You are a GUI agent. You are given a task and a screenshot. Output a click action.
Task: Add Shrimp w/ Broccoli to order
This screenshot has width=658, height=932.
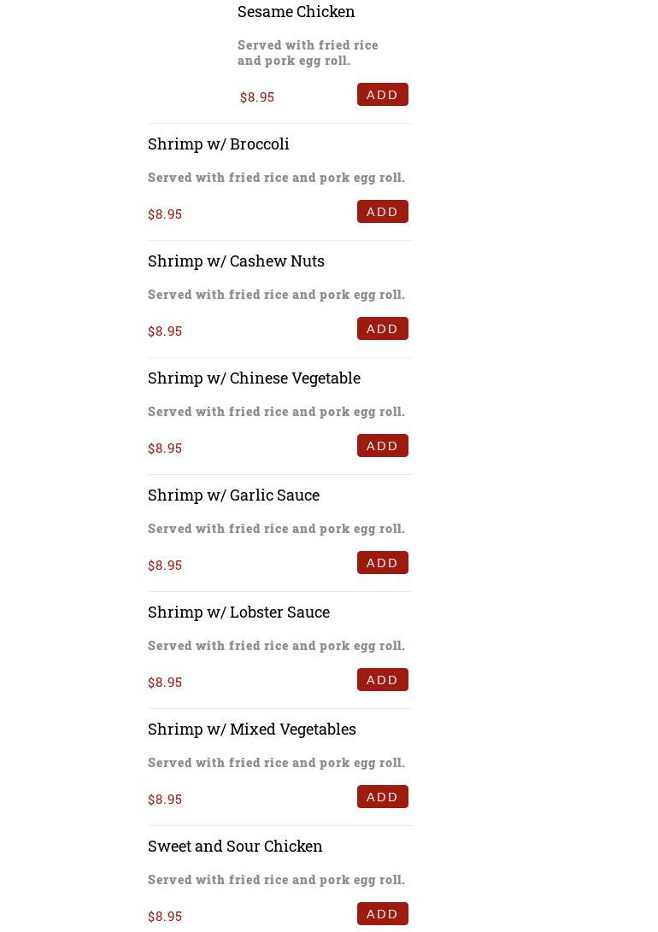click(382, 212)
